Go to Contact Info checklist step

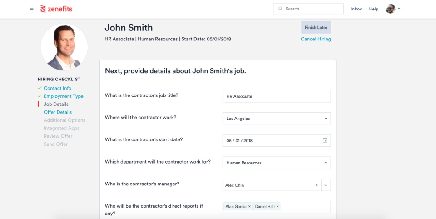pyautogui.click(x=57, y=88)
